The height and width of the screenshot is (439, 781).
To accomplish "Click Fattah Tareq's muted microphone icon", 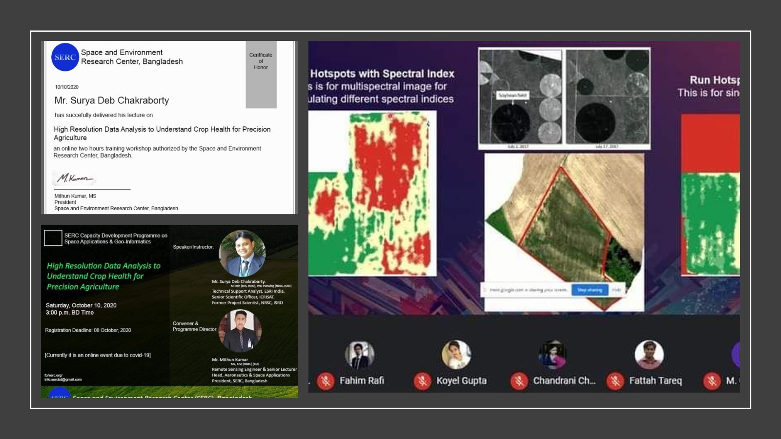I will coord(615,380).
